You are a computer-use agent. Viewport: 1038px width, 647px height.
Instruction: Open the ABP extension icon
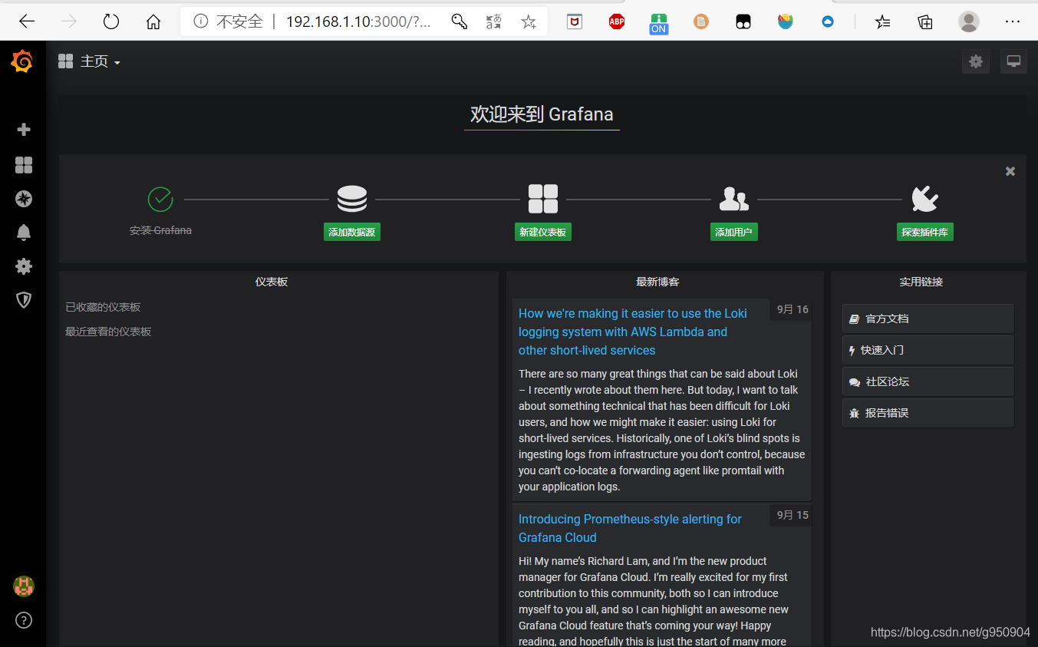click(x=617, y=21)
